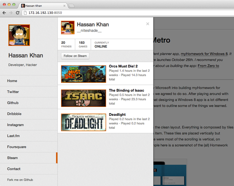234x186 pixels.
Task: Click the Deadlight game banner image
Action: (x=84, y=122)
